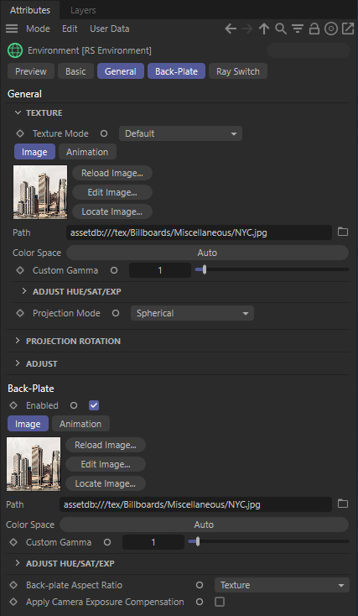Click the up arrow navigation icon
The height and width of the screenshot is (616, 358).
click(x=264, y=29)
